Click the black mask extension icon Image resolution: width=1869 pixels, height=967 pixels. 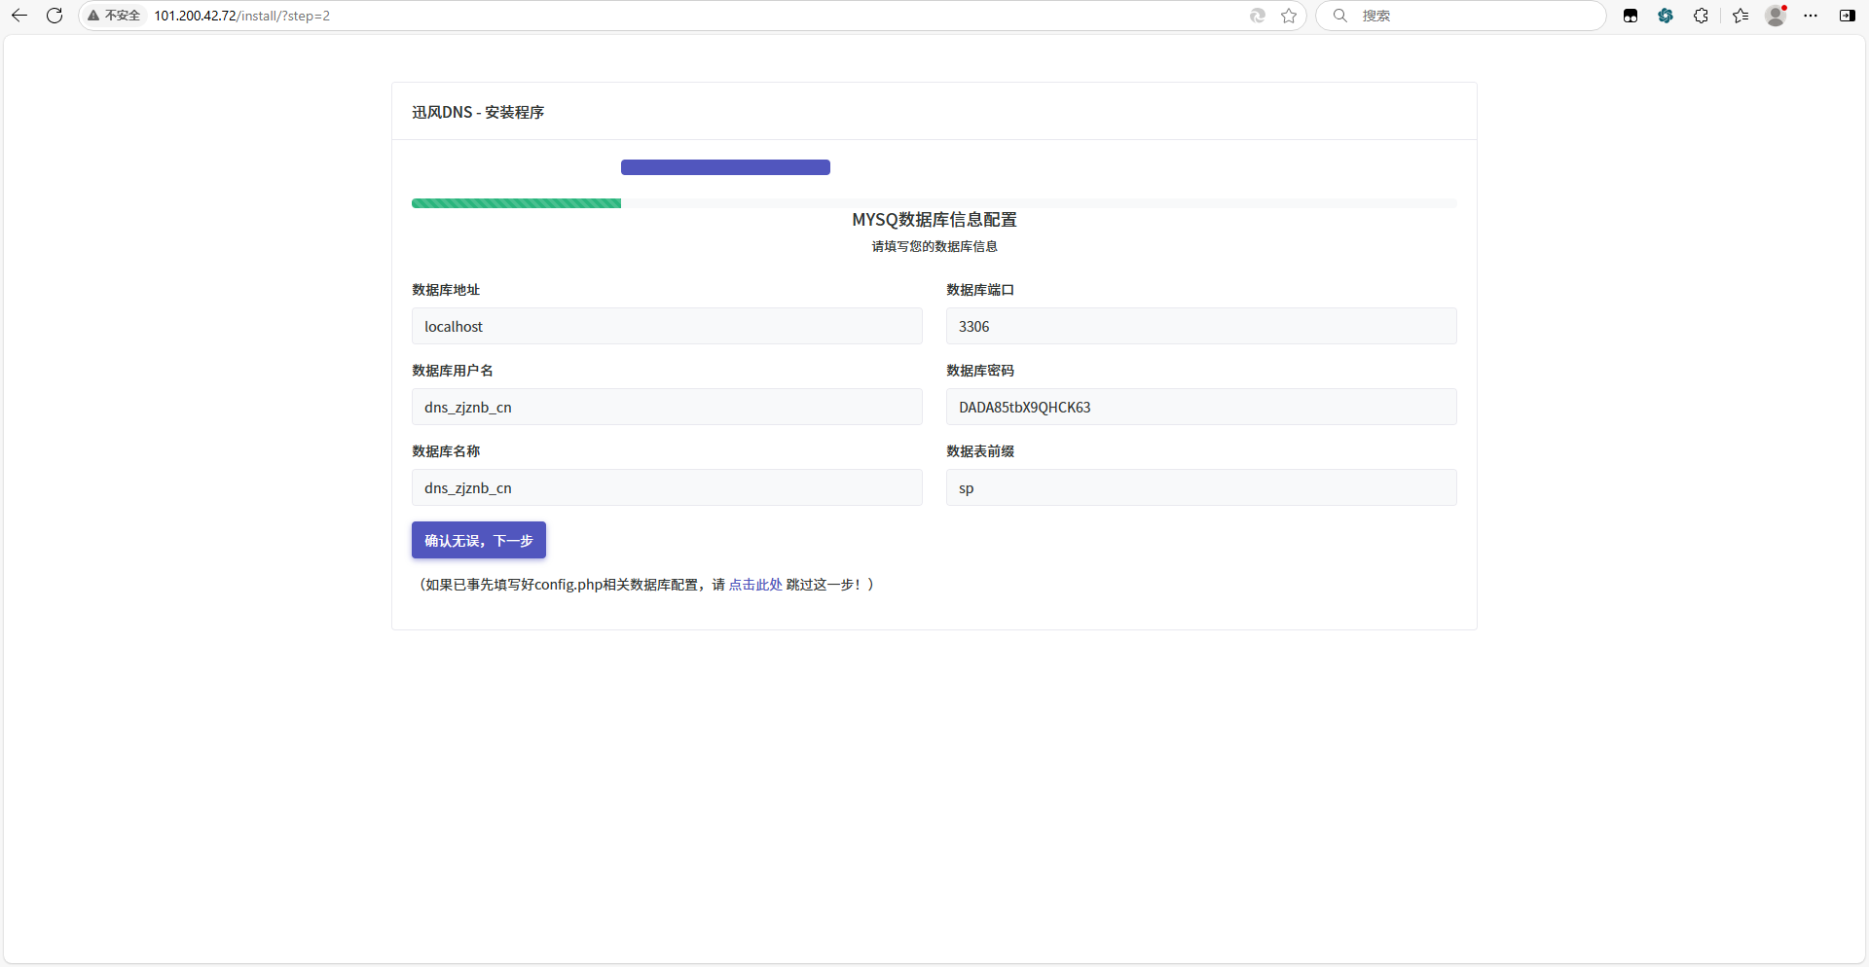[x=1631, y=16]
